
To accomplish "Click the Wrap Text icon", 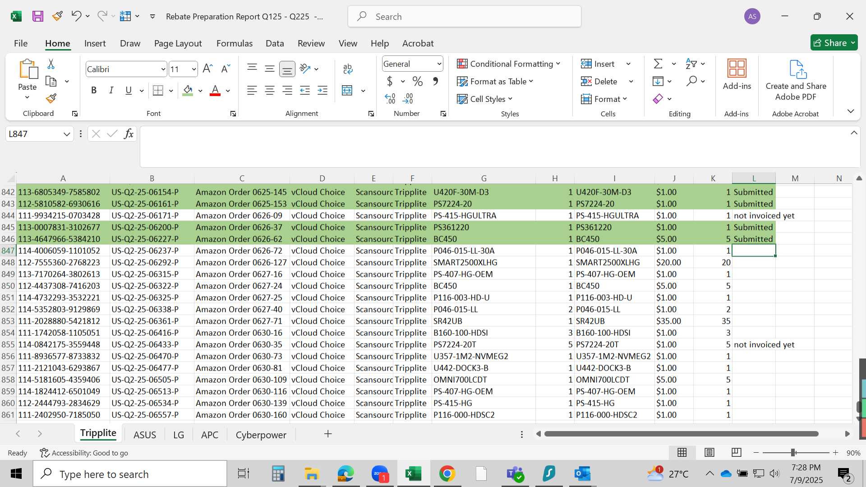I will [x=348, y=69].
